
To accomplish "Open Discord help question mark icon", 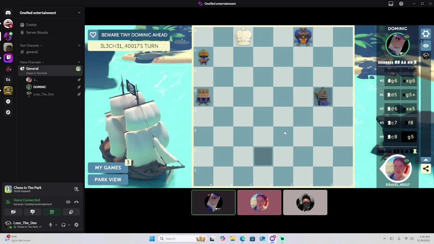I will coord(401,4).
